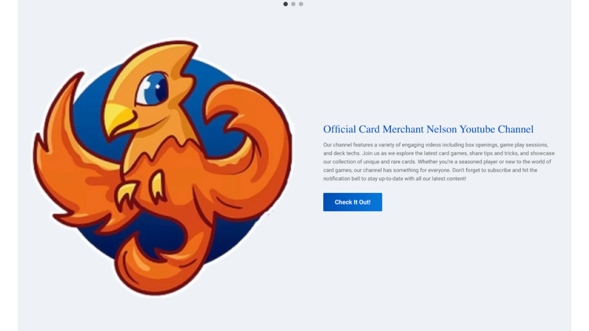Viewport: 589px width, 331px height.
Task: Click the 'Card Merchant Nelson' text in heading
Action: click(x=408, y=129)
